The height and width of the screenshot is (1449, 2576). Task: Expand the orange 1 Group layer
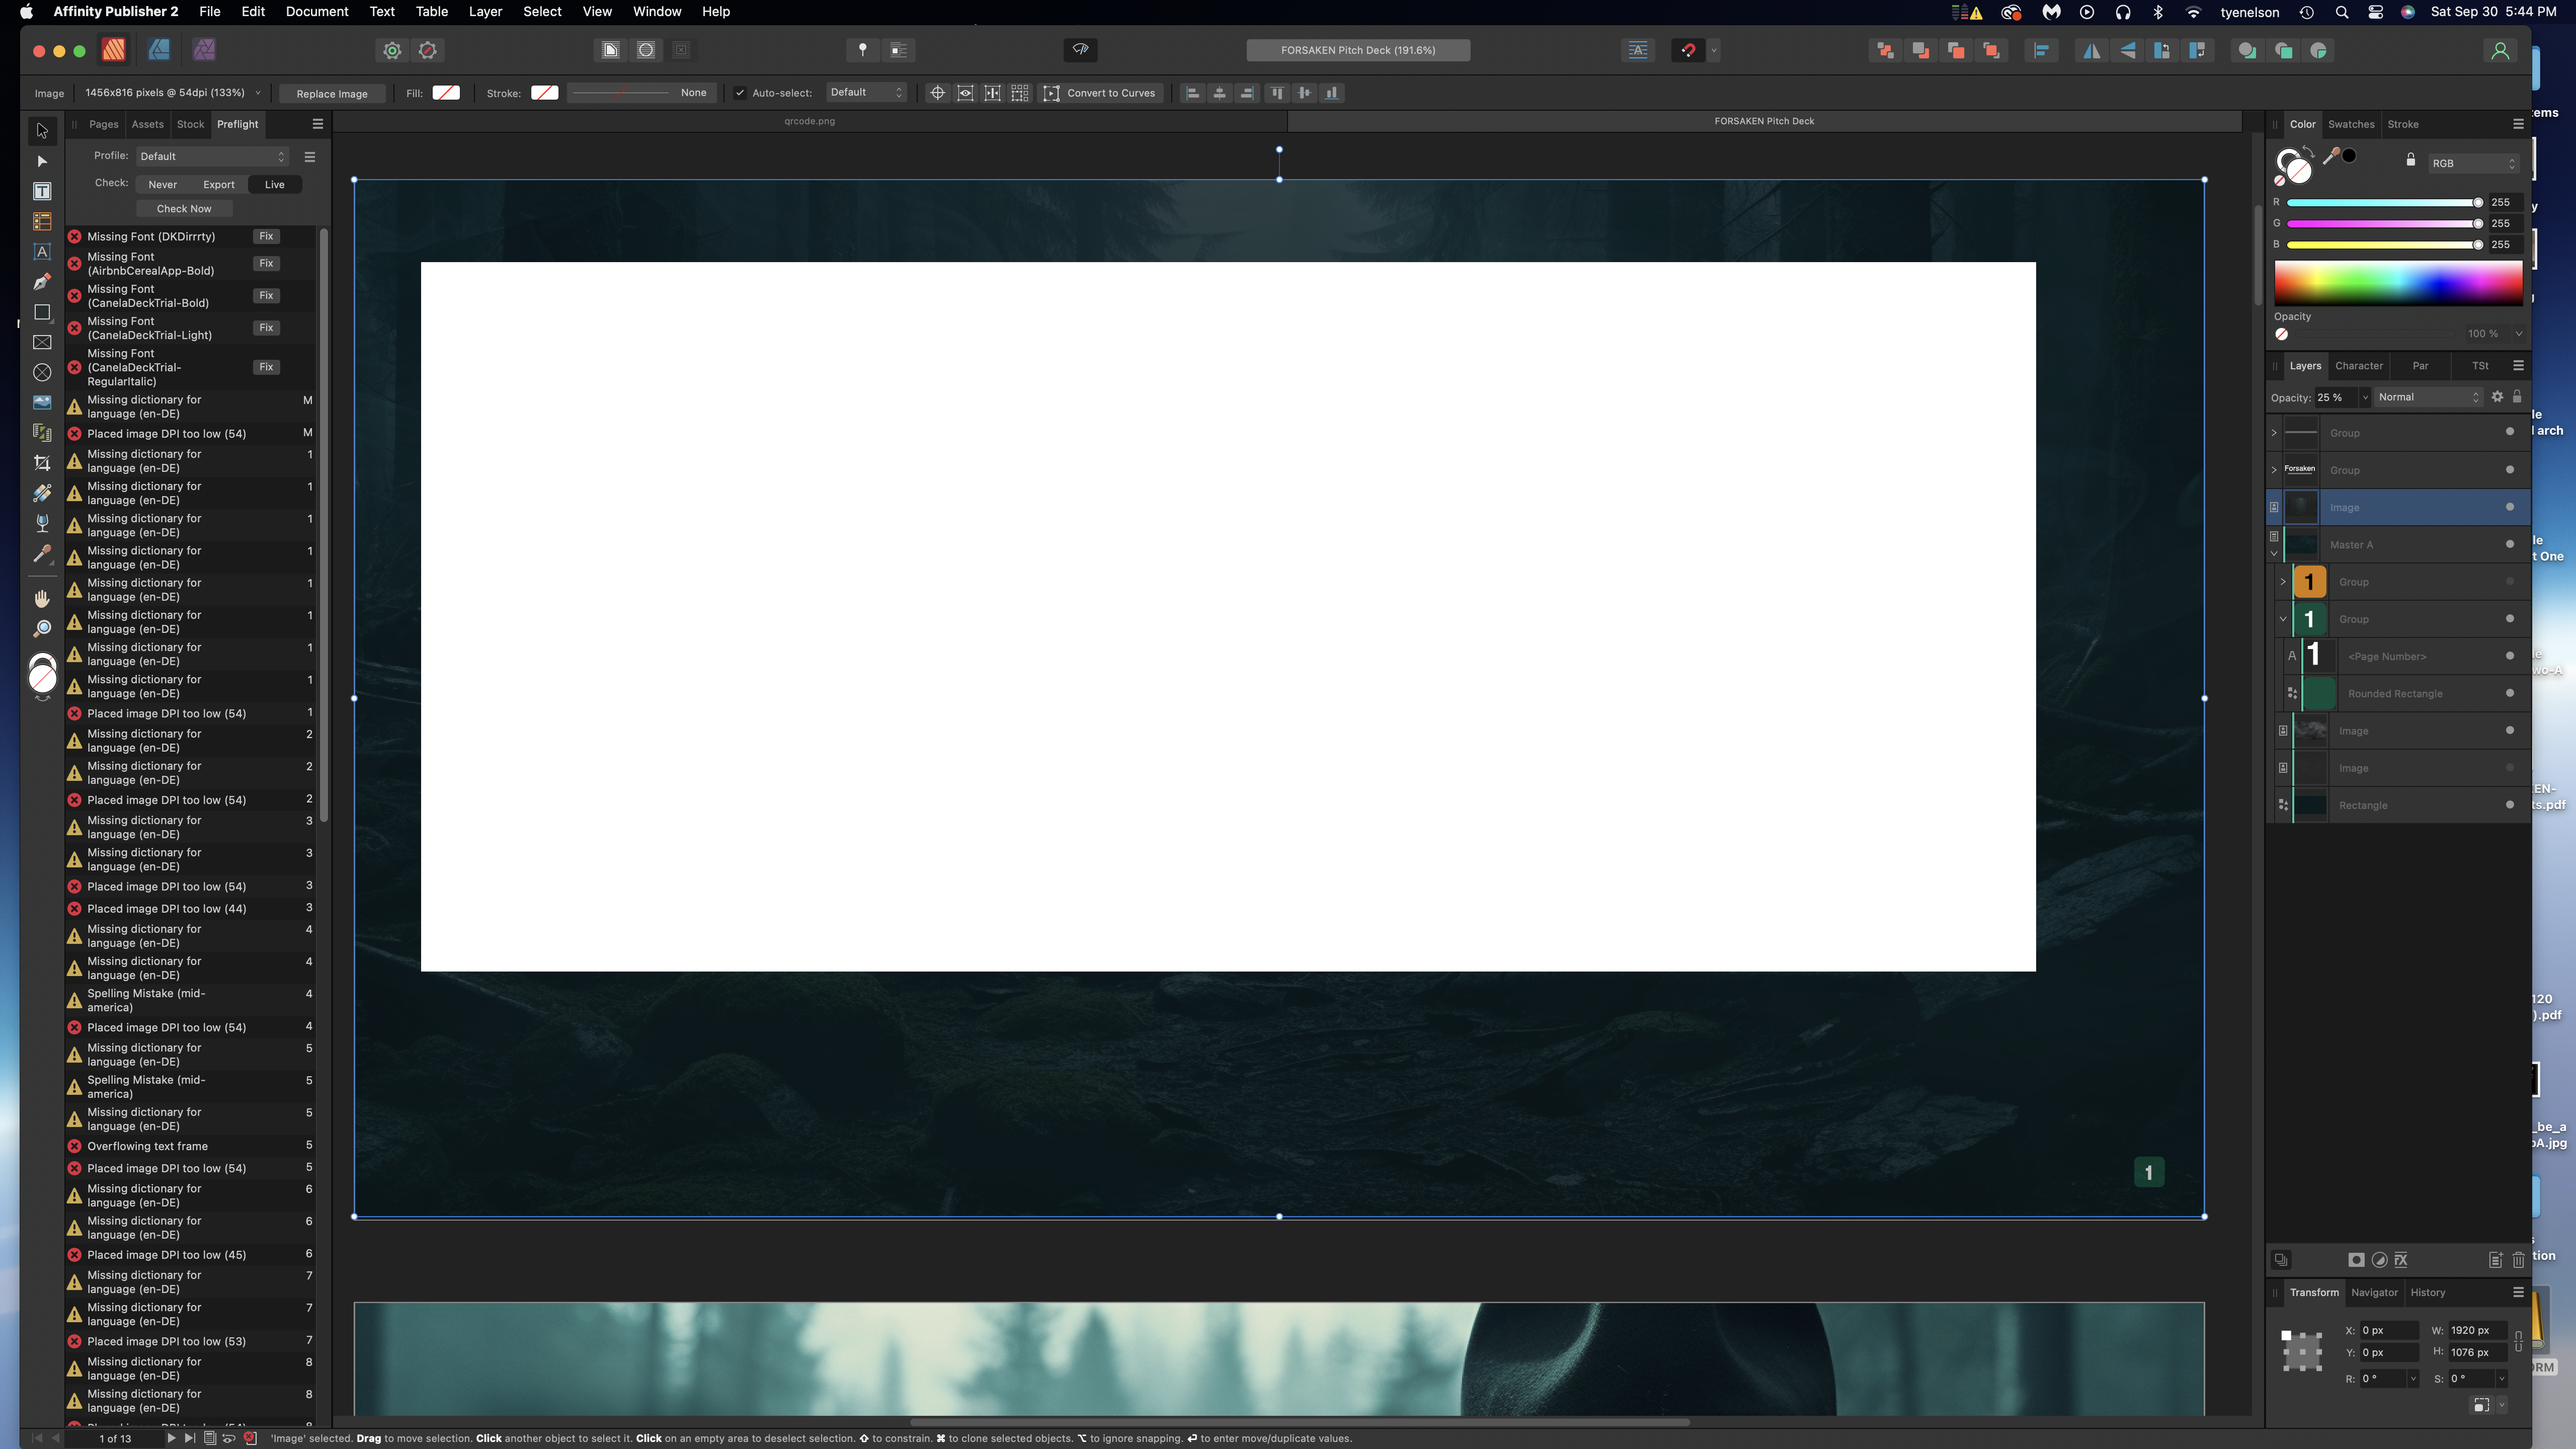pyautogui.click(x=2283, y=582)
